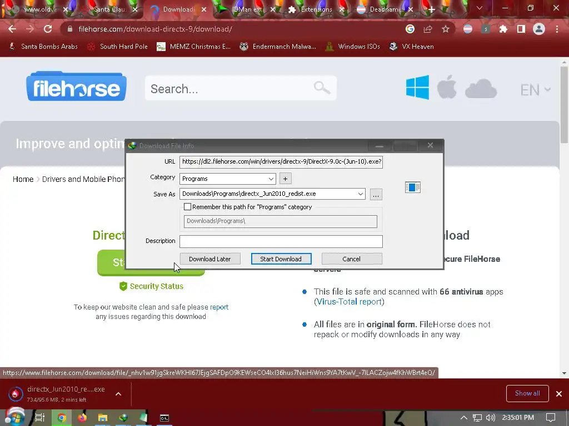Open the Virus-Total report link
The width and height of the screenshot is (569, 426).
pyautogui.click(x=349, y=301)
